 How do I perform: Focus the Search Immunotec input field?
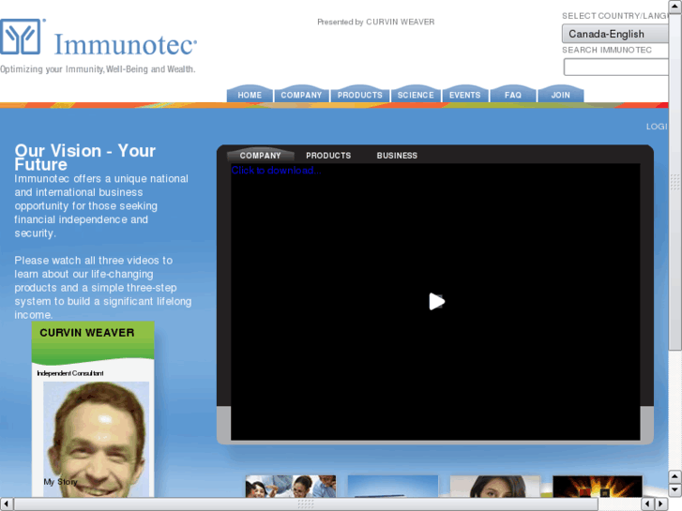[x=616, y=67]
